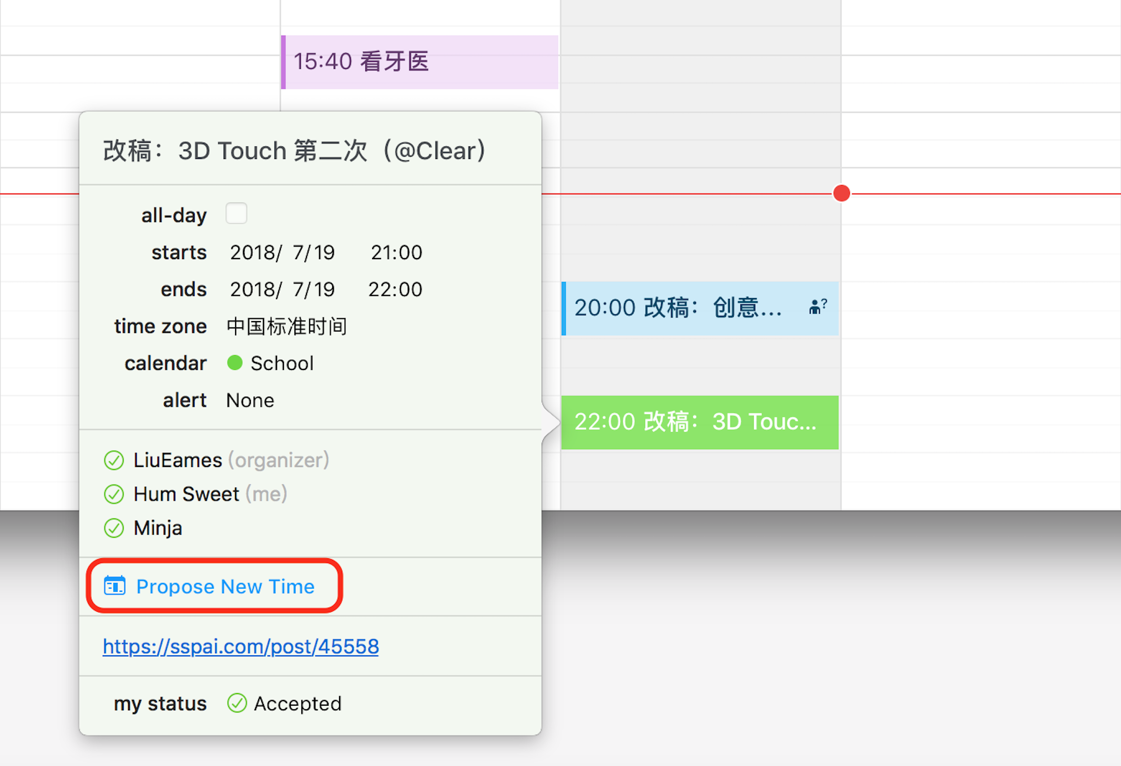Click Hum Sweet accepted checkmark icon

(x=114, y=494)
